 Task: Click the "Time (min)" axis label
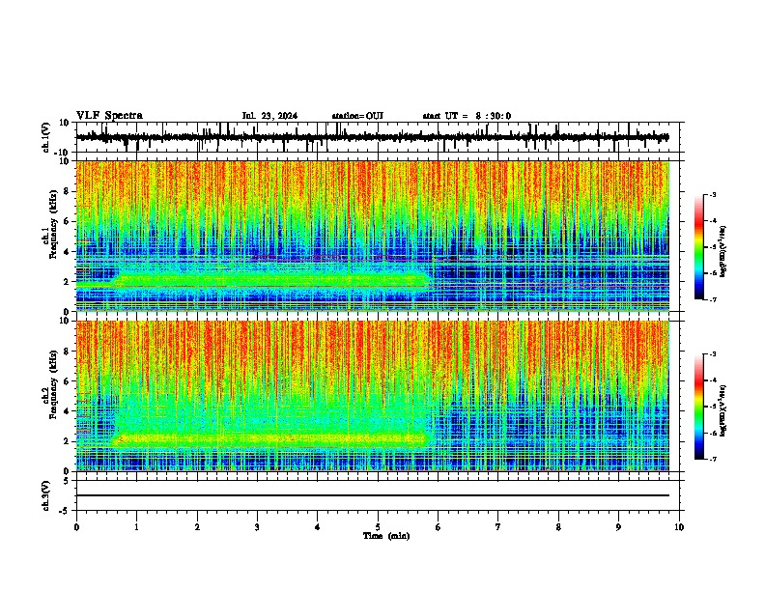[386, 536]
